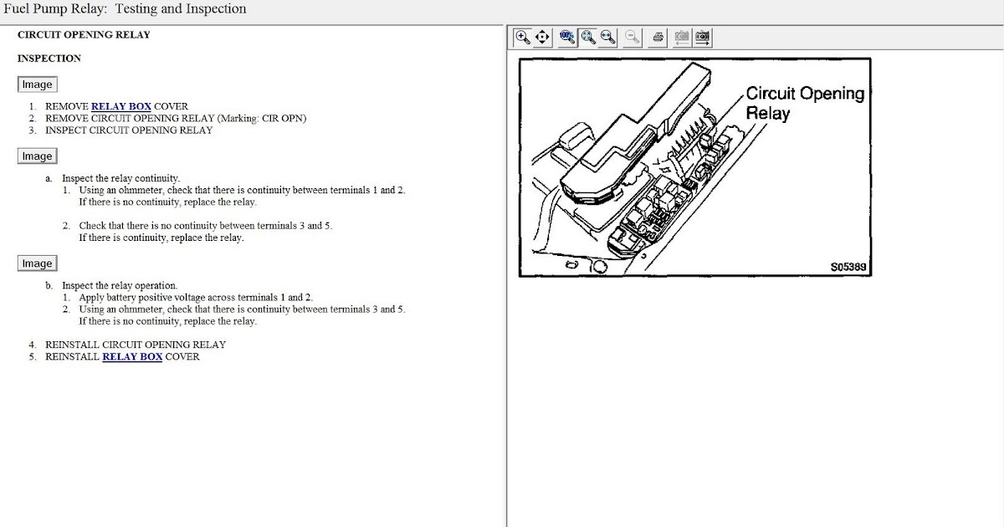Open the Image button above relay operation step
The width and height of the screenshot is (1004, 527).
pos(37,263)
